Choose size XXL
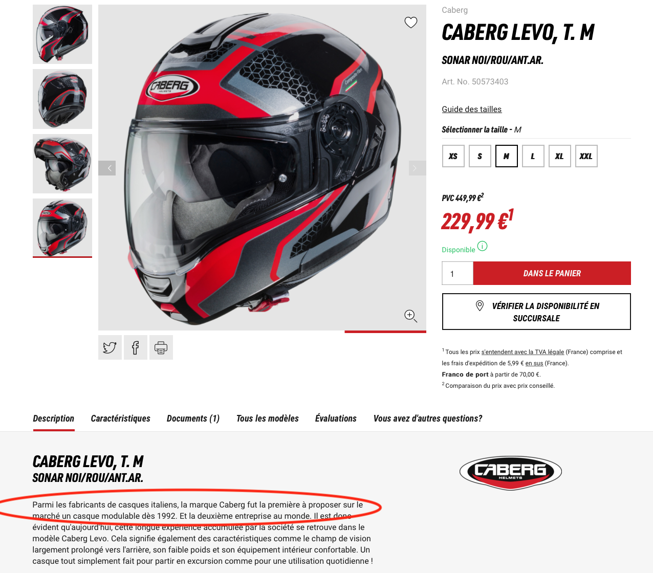The width and height of the screenshot is (653, 573). (x=586, y=156)
